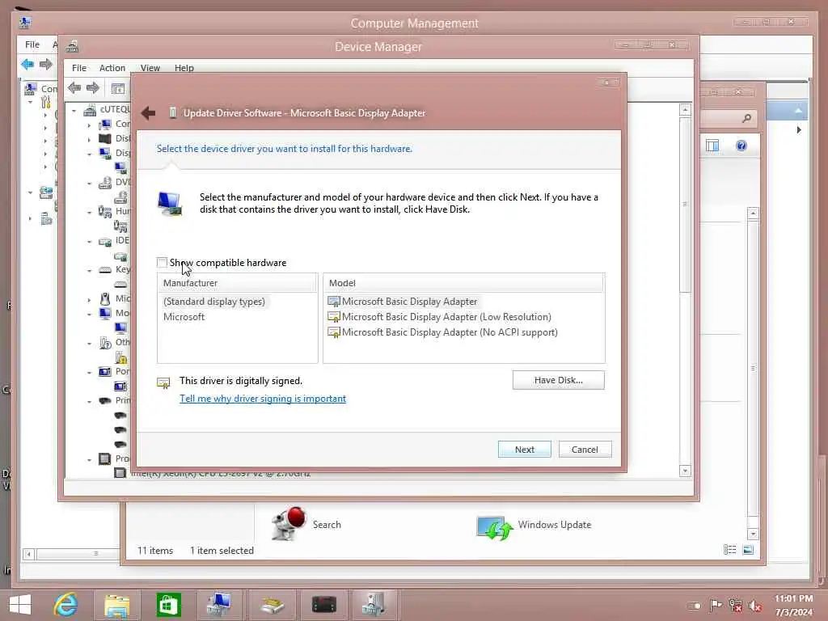Click the Model column header
This screenshot has width=828, height=621.
click(x=463, y=283)
